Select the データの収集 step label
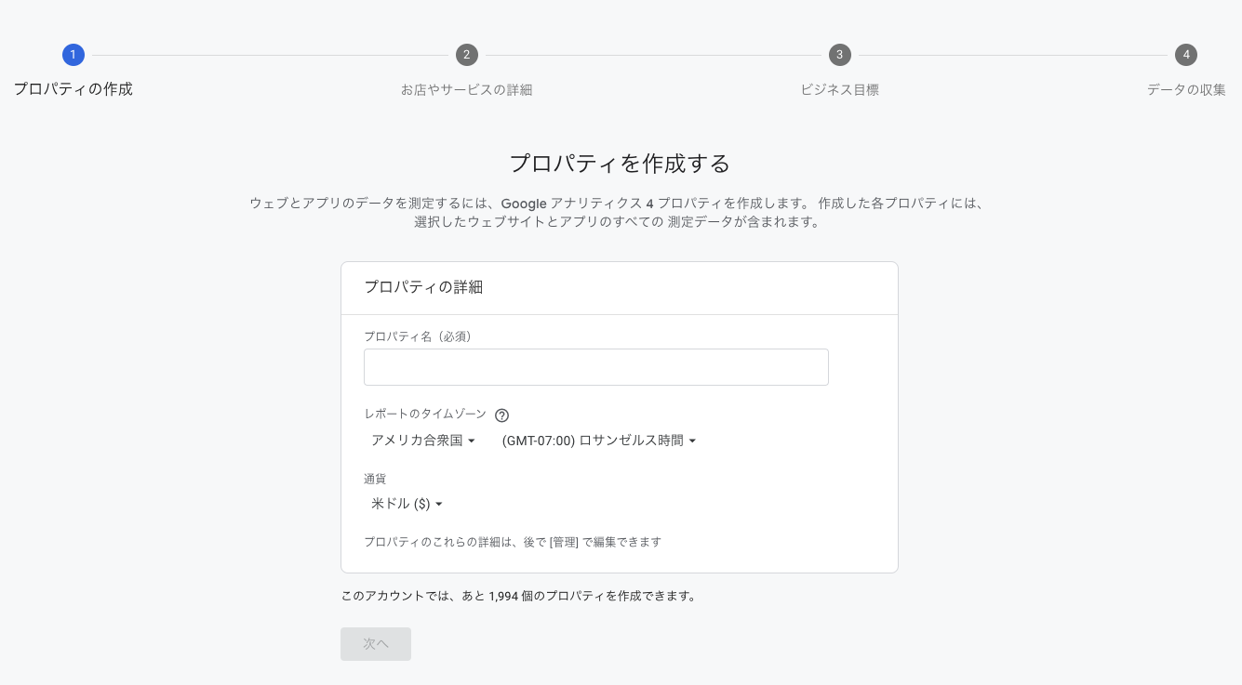This screenshot has height=685, width=1242. point(1186,90)
